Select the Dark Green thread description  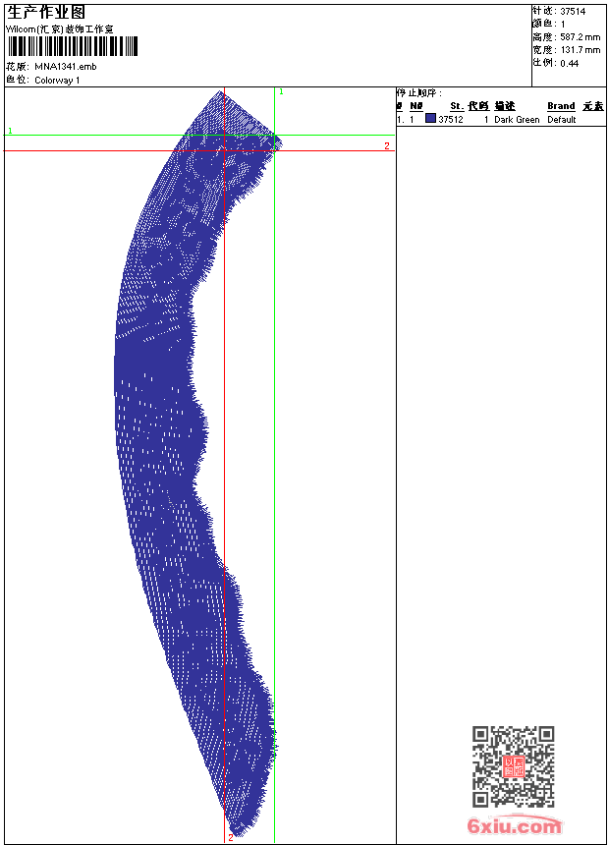[x=517, y=120]
